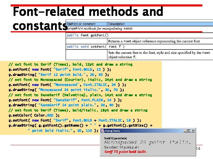The height and width of the screenshot is (159, 213).
Task: Click 'Serif 12 point bold.' output text
Action: (116, 138)
